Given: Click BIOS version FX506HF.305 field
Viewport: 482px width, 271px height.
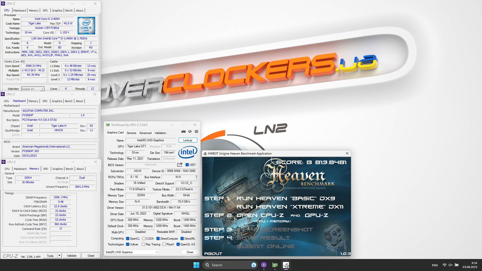Looking at the screenshot, I should [x=58, y=151].
